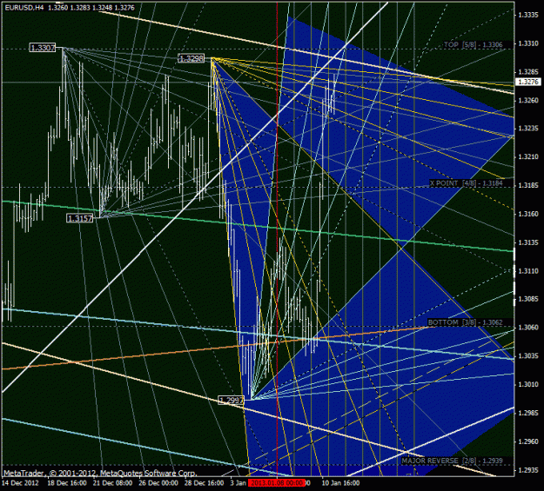
Task: Click the MAJOR REVERSE [2/8] - 1.2939 label
Action: click(x=452, y=461)
